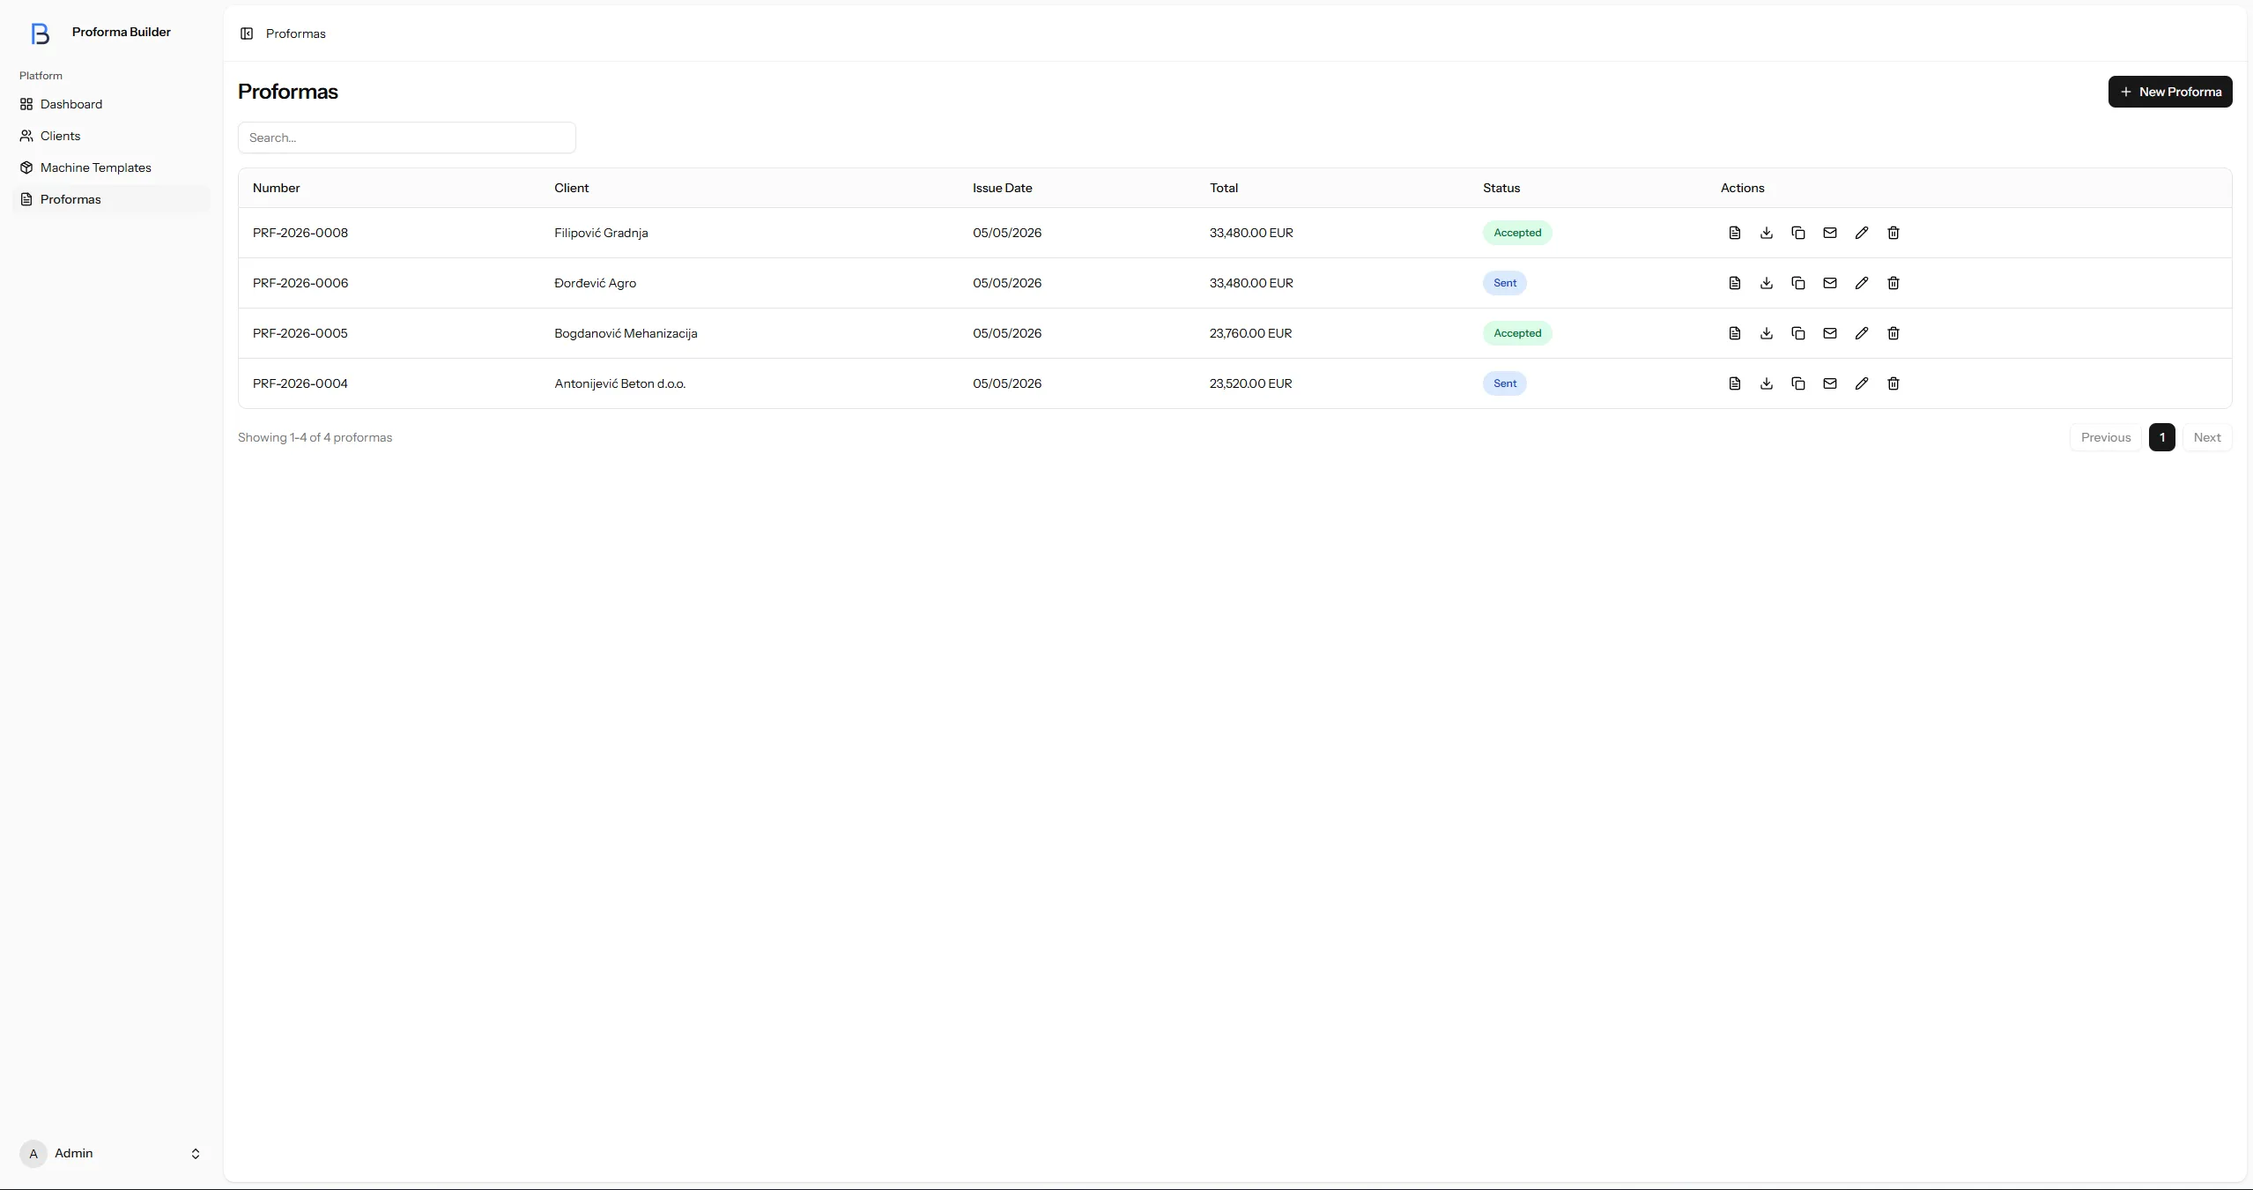View document for PRF-2026-0005
2253x1190 pixels.
point(1734,333)
